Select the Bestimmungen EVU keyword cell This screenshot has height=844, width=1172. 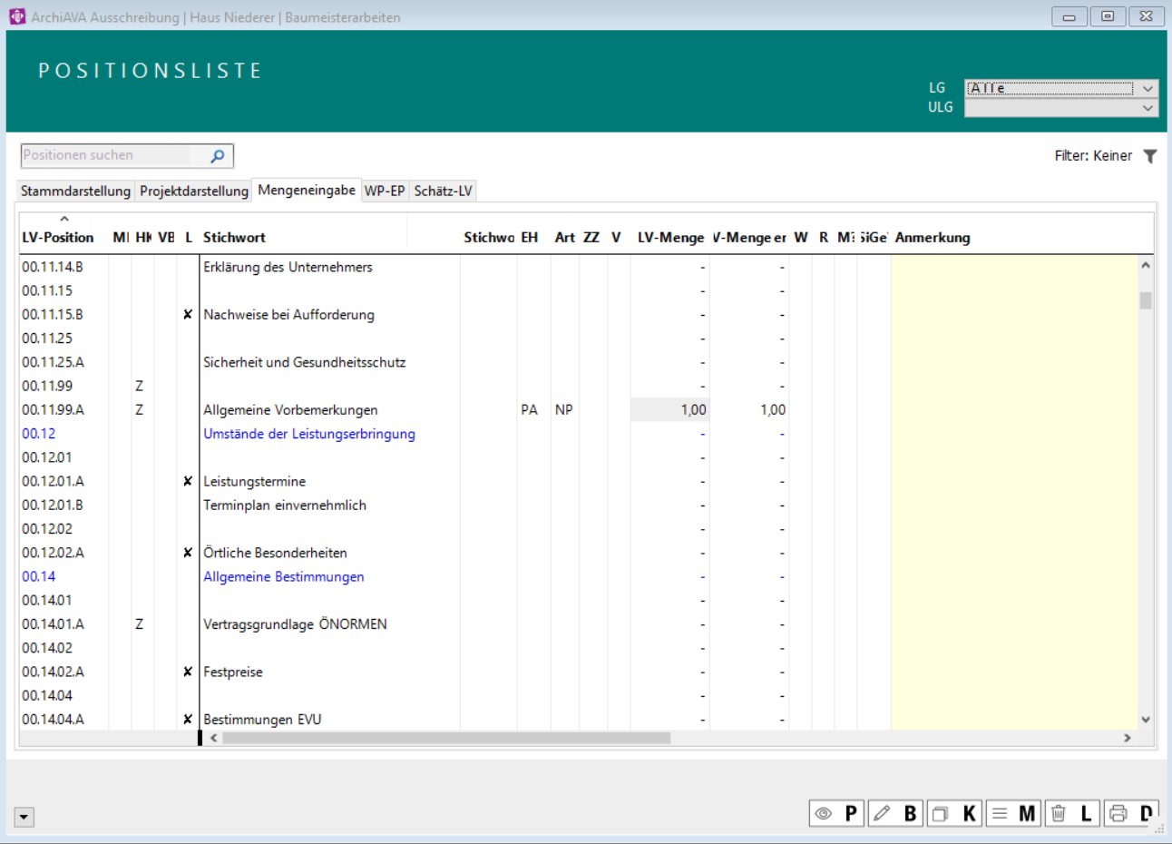pyautogui.click(x=262, y=720)
